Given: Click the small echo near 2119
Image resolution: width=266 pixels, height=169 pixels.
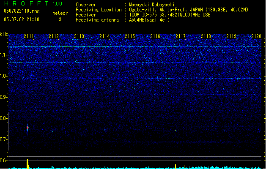Looking at the screenshot, I should tap(224, 131).
